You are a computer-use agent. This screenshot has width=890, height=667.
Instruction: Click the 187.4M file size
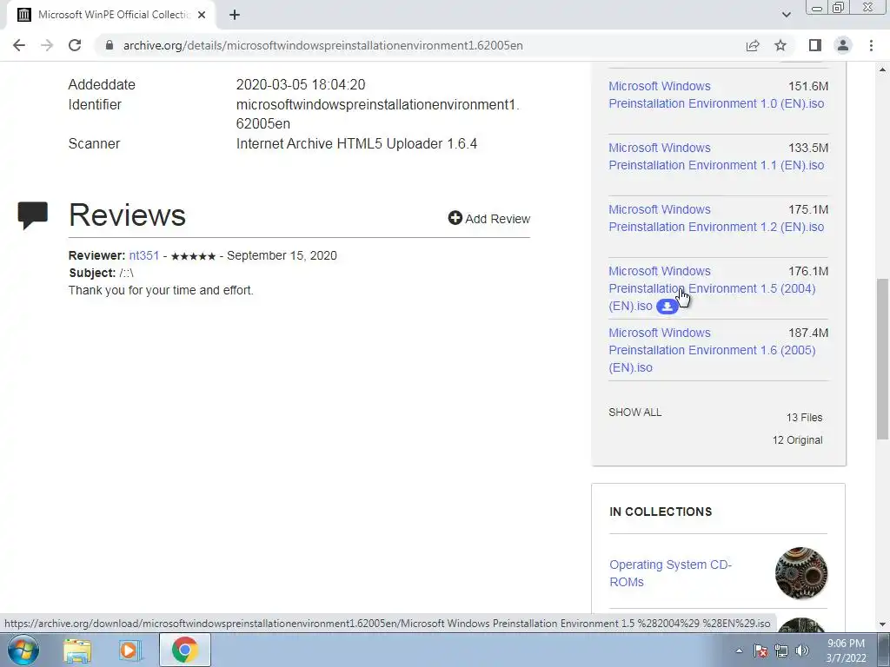click(807, 333)
